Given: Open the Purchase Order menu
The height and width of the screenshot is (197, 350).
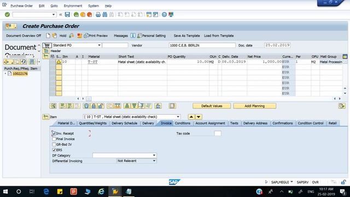Looking at the screenshot, I should click(22, 6).
